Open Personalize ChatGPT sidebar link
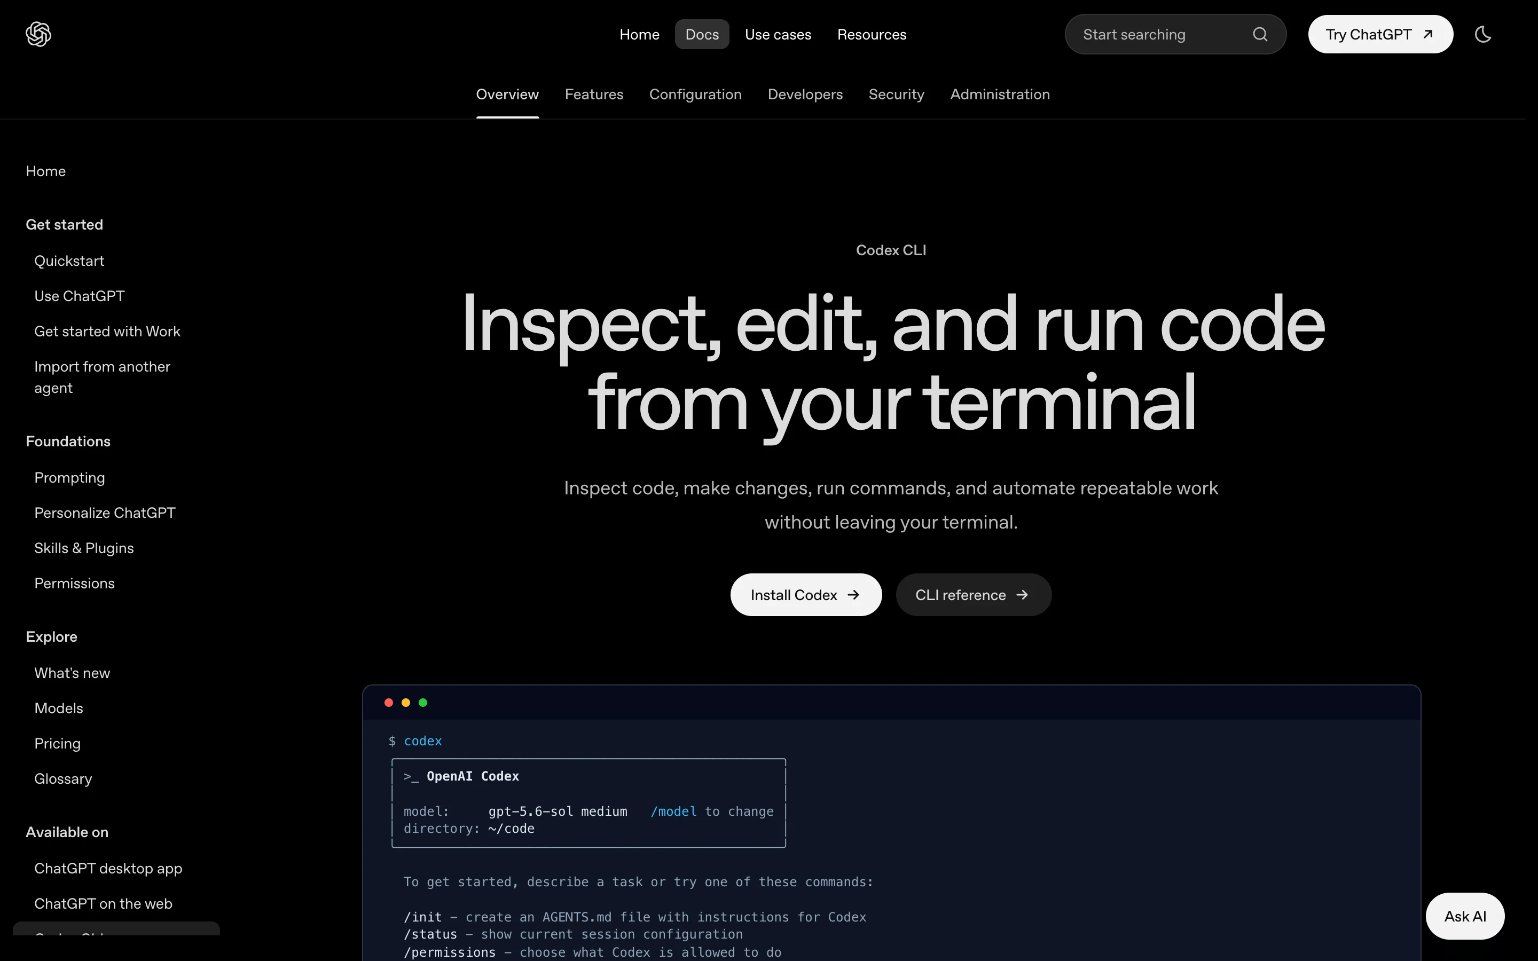Screen dimensions: 1538x961 point(105,513)
